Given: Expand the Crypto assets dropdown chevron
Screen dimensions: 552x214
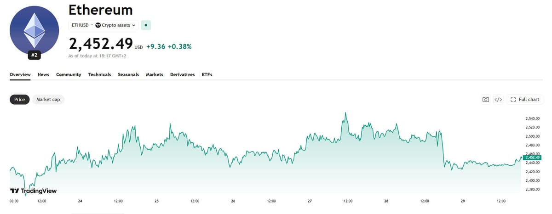Looking at the screenshot, I should pos(134,25).
